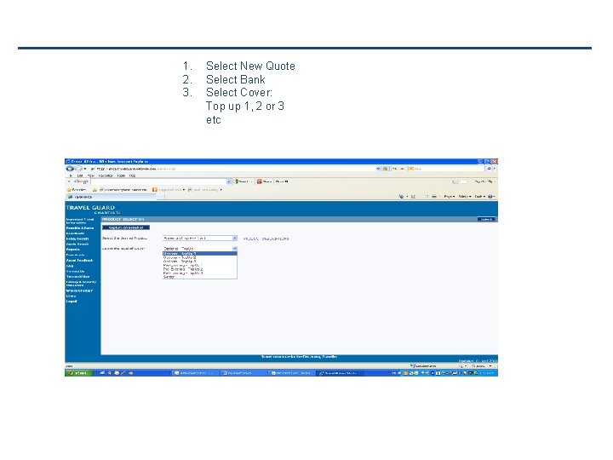Click the padlock security icon in address bar
This screenshot has height=460, width=613.
(x=385, y=169)
